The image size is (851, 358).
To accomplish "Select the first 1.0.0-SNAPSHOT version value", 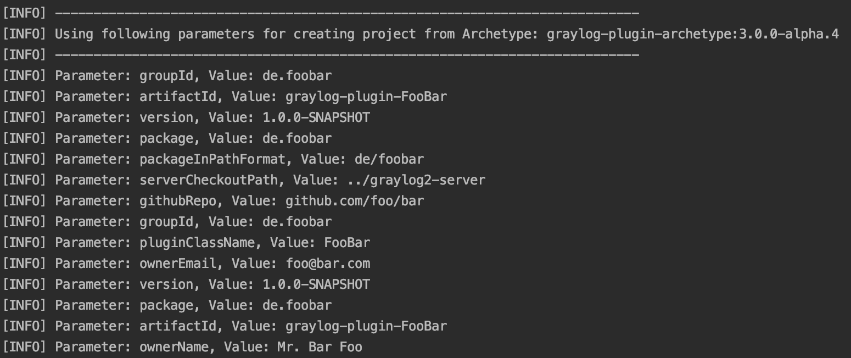I will (x=316, y=118).
